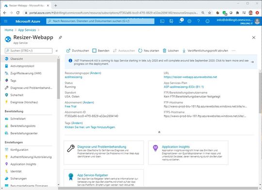Click Ändern next to Abonnement
Screen dimensions: 262x190
[88, 102]
